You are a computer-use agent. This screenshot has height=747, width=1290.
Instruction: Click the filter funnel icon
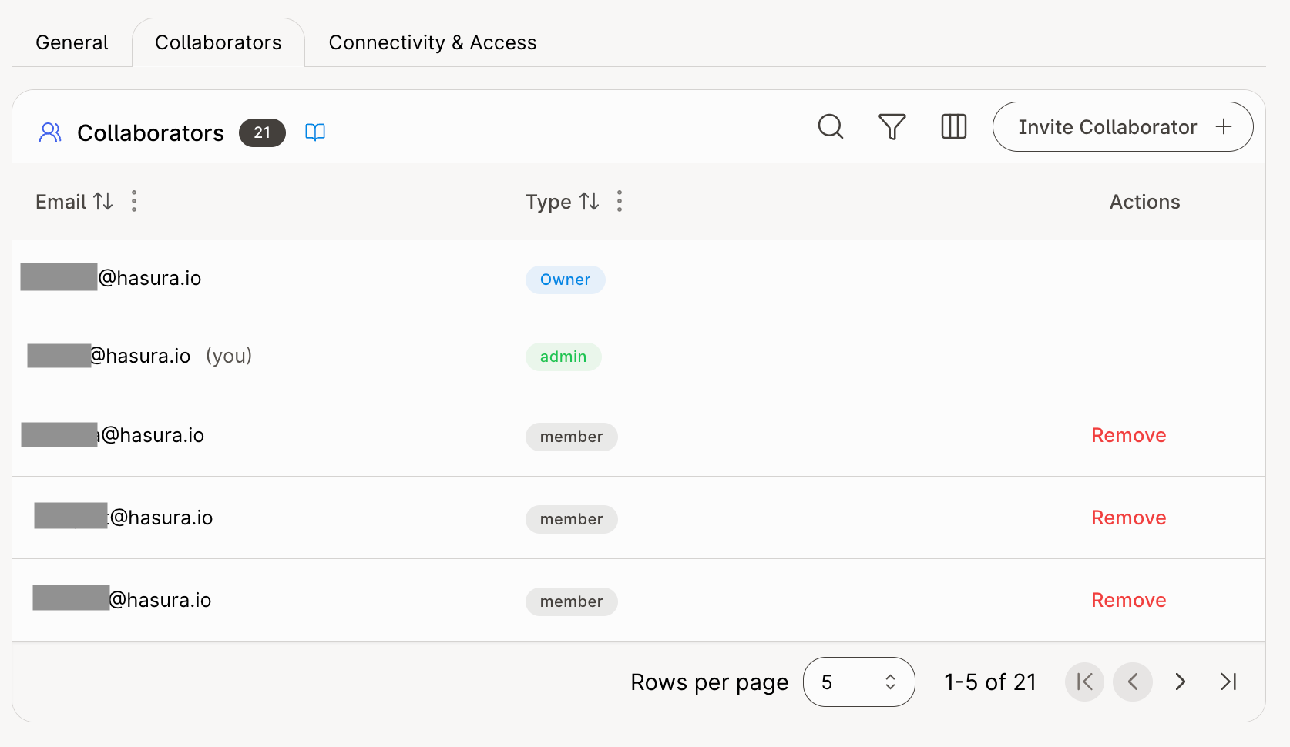click(892, 126)
